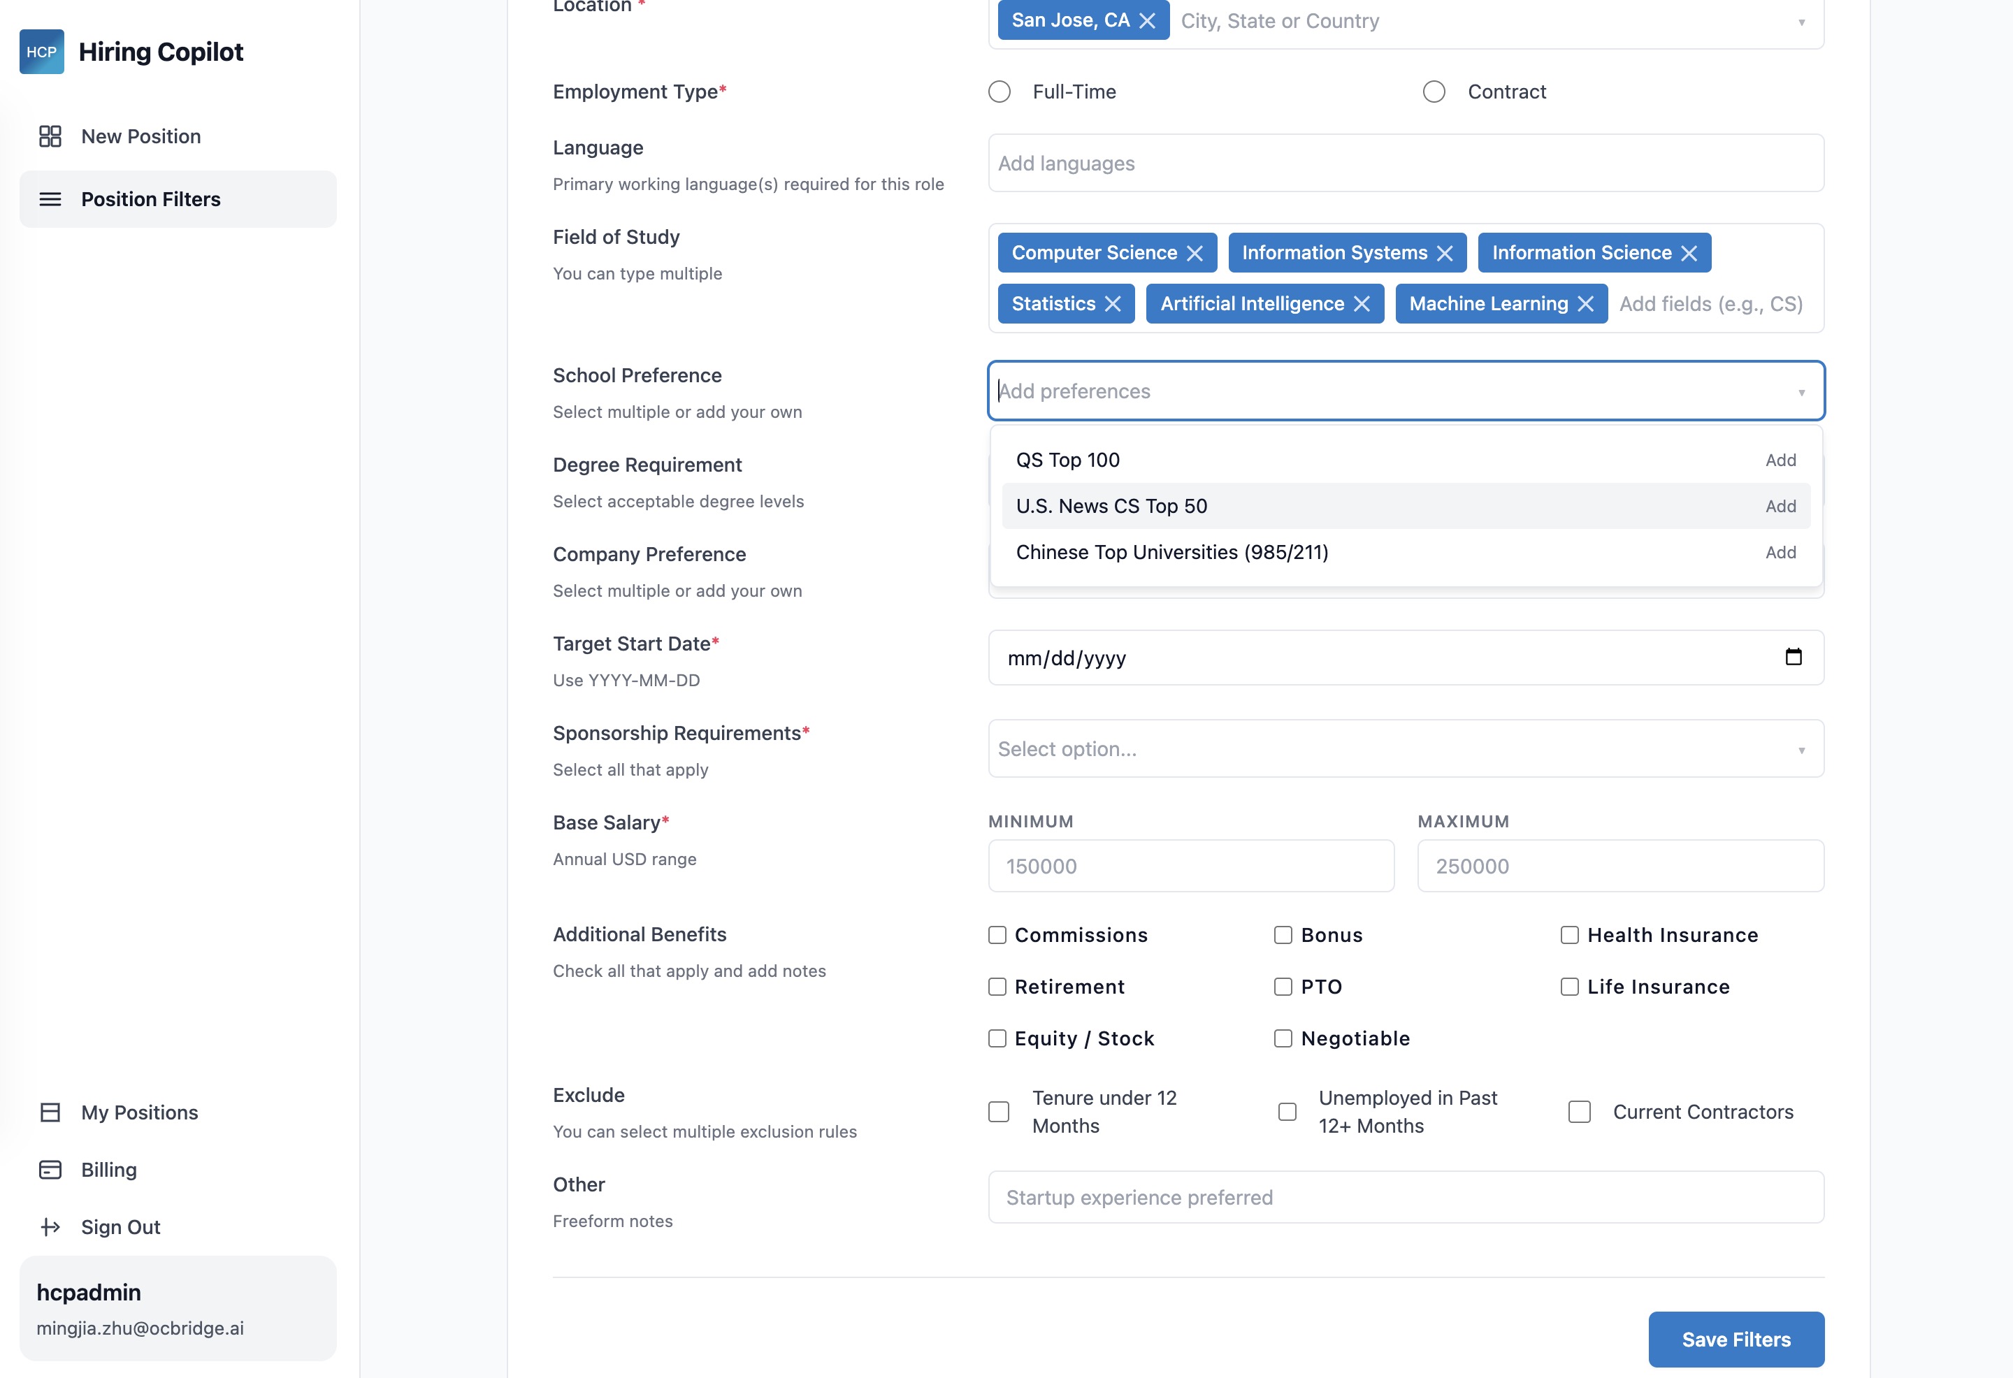Choose U.S. News CS Top 50 option
2013x1378 pixels.
point(1111,506)
